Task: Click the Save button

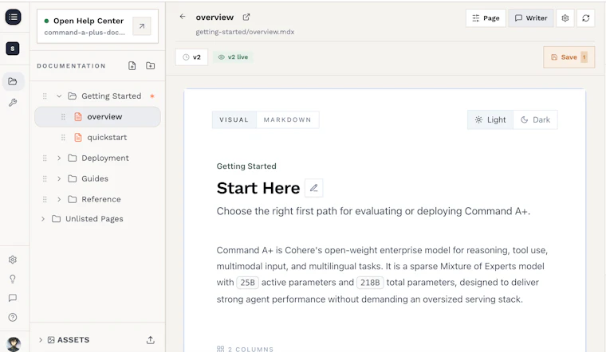Action: [x=569, y=57]
